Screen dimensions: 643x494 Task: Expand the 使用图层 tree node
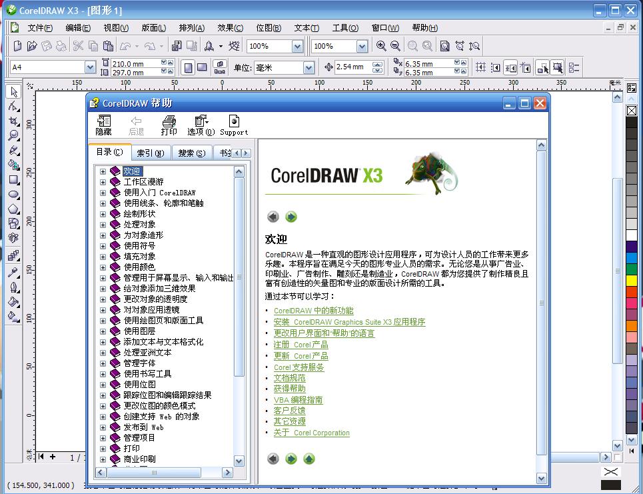pyautogui.click(x=103, y=331)
